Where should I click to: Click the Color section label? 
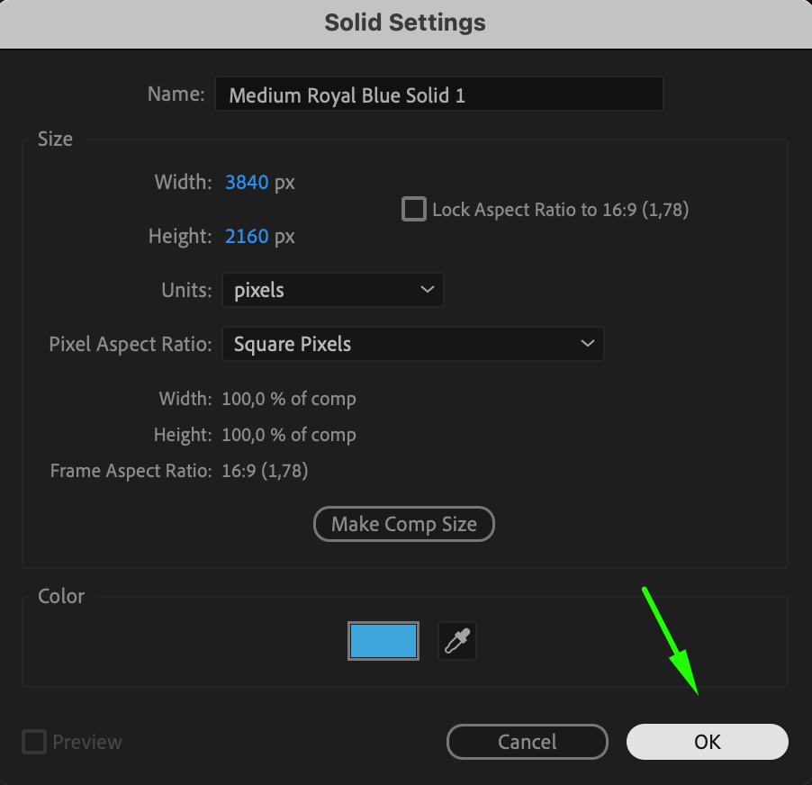point(61,596)
